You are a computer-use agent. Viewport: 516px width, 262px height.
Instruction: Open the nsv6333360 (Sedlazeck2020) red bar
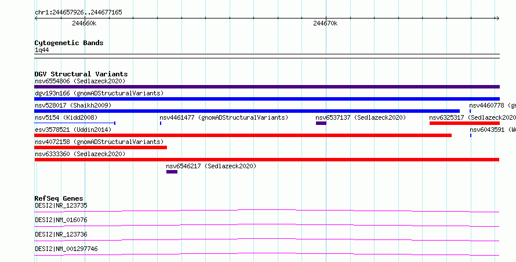point(267,160)
